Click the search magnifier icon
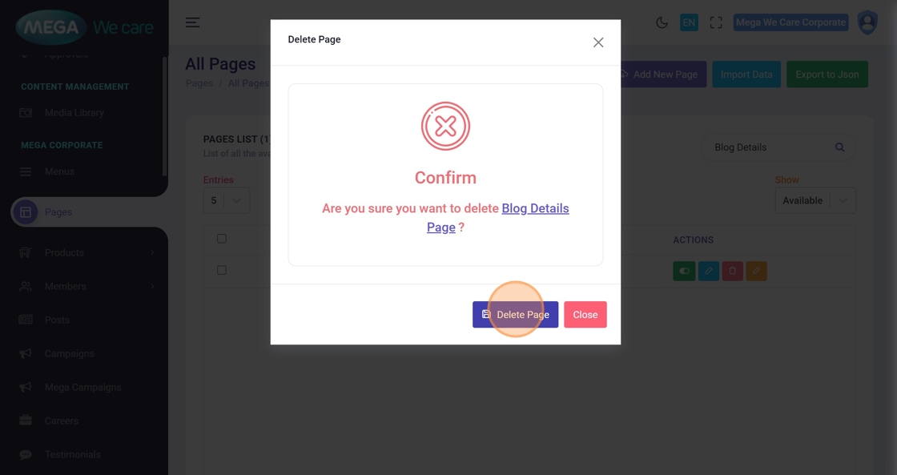897x475 pixels. pyautogui.click(x=839, y=147)
